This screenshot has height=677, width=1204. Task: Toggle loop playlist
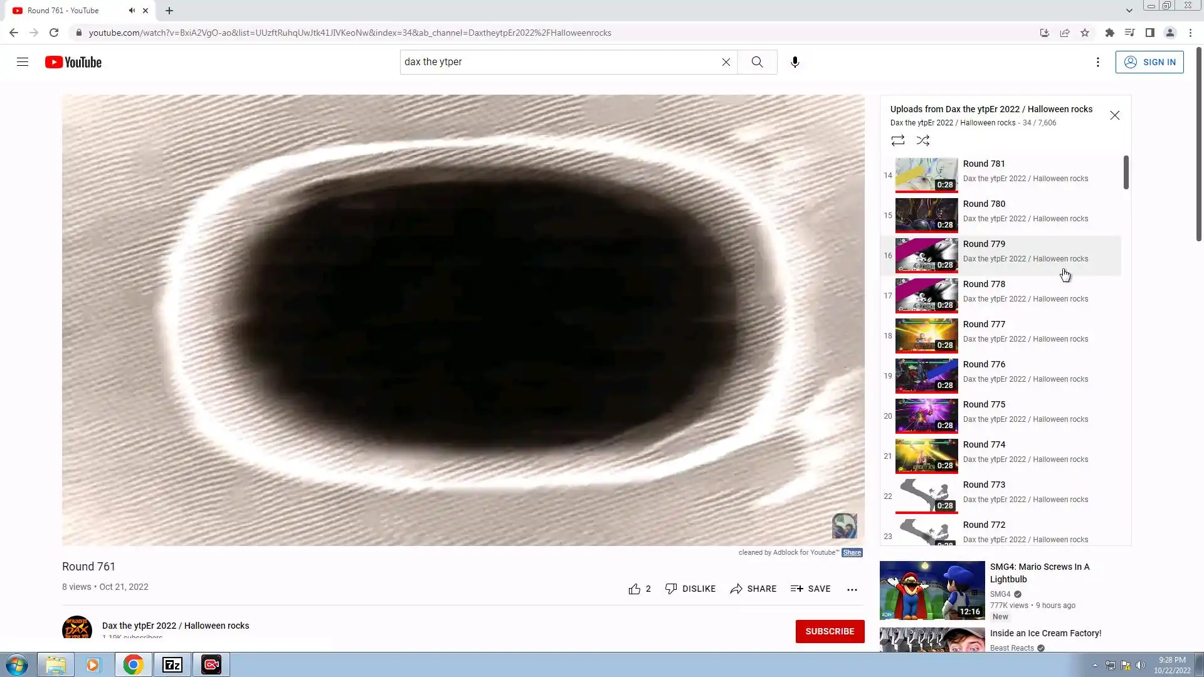tap(897, 140)
